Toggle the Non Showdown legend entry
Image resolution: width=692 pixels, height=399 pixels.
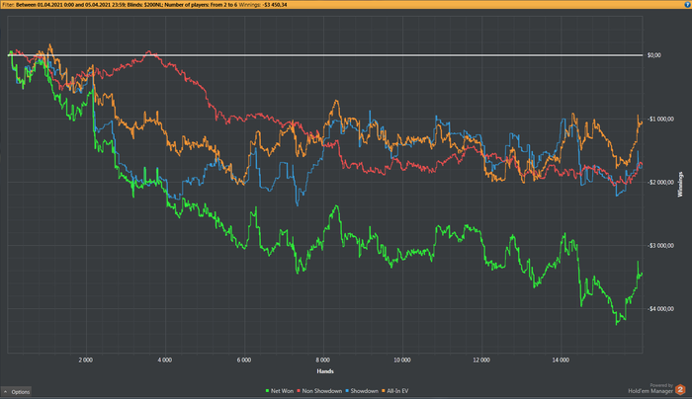click(319, 391)
